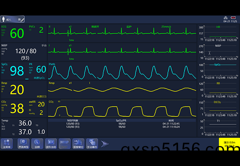This screenshot has width=240, height=166.
Task: Open the SpO2 mini trend graph
Action: (219, 71)
